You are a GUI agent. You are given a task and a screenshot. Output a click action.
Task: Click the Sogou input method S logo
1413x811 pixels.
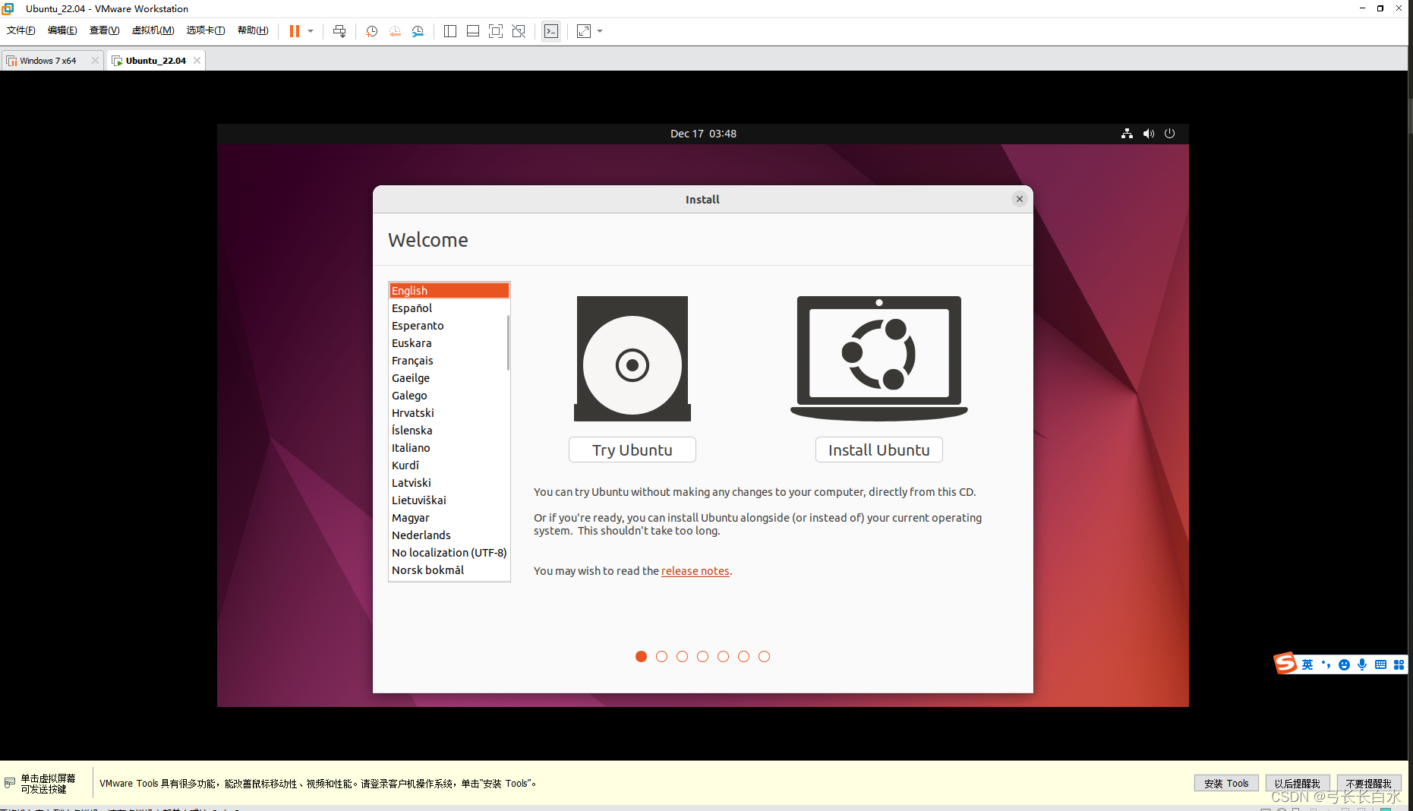(x=1285, y=664)
